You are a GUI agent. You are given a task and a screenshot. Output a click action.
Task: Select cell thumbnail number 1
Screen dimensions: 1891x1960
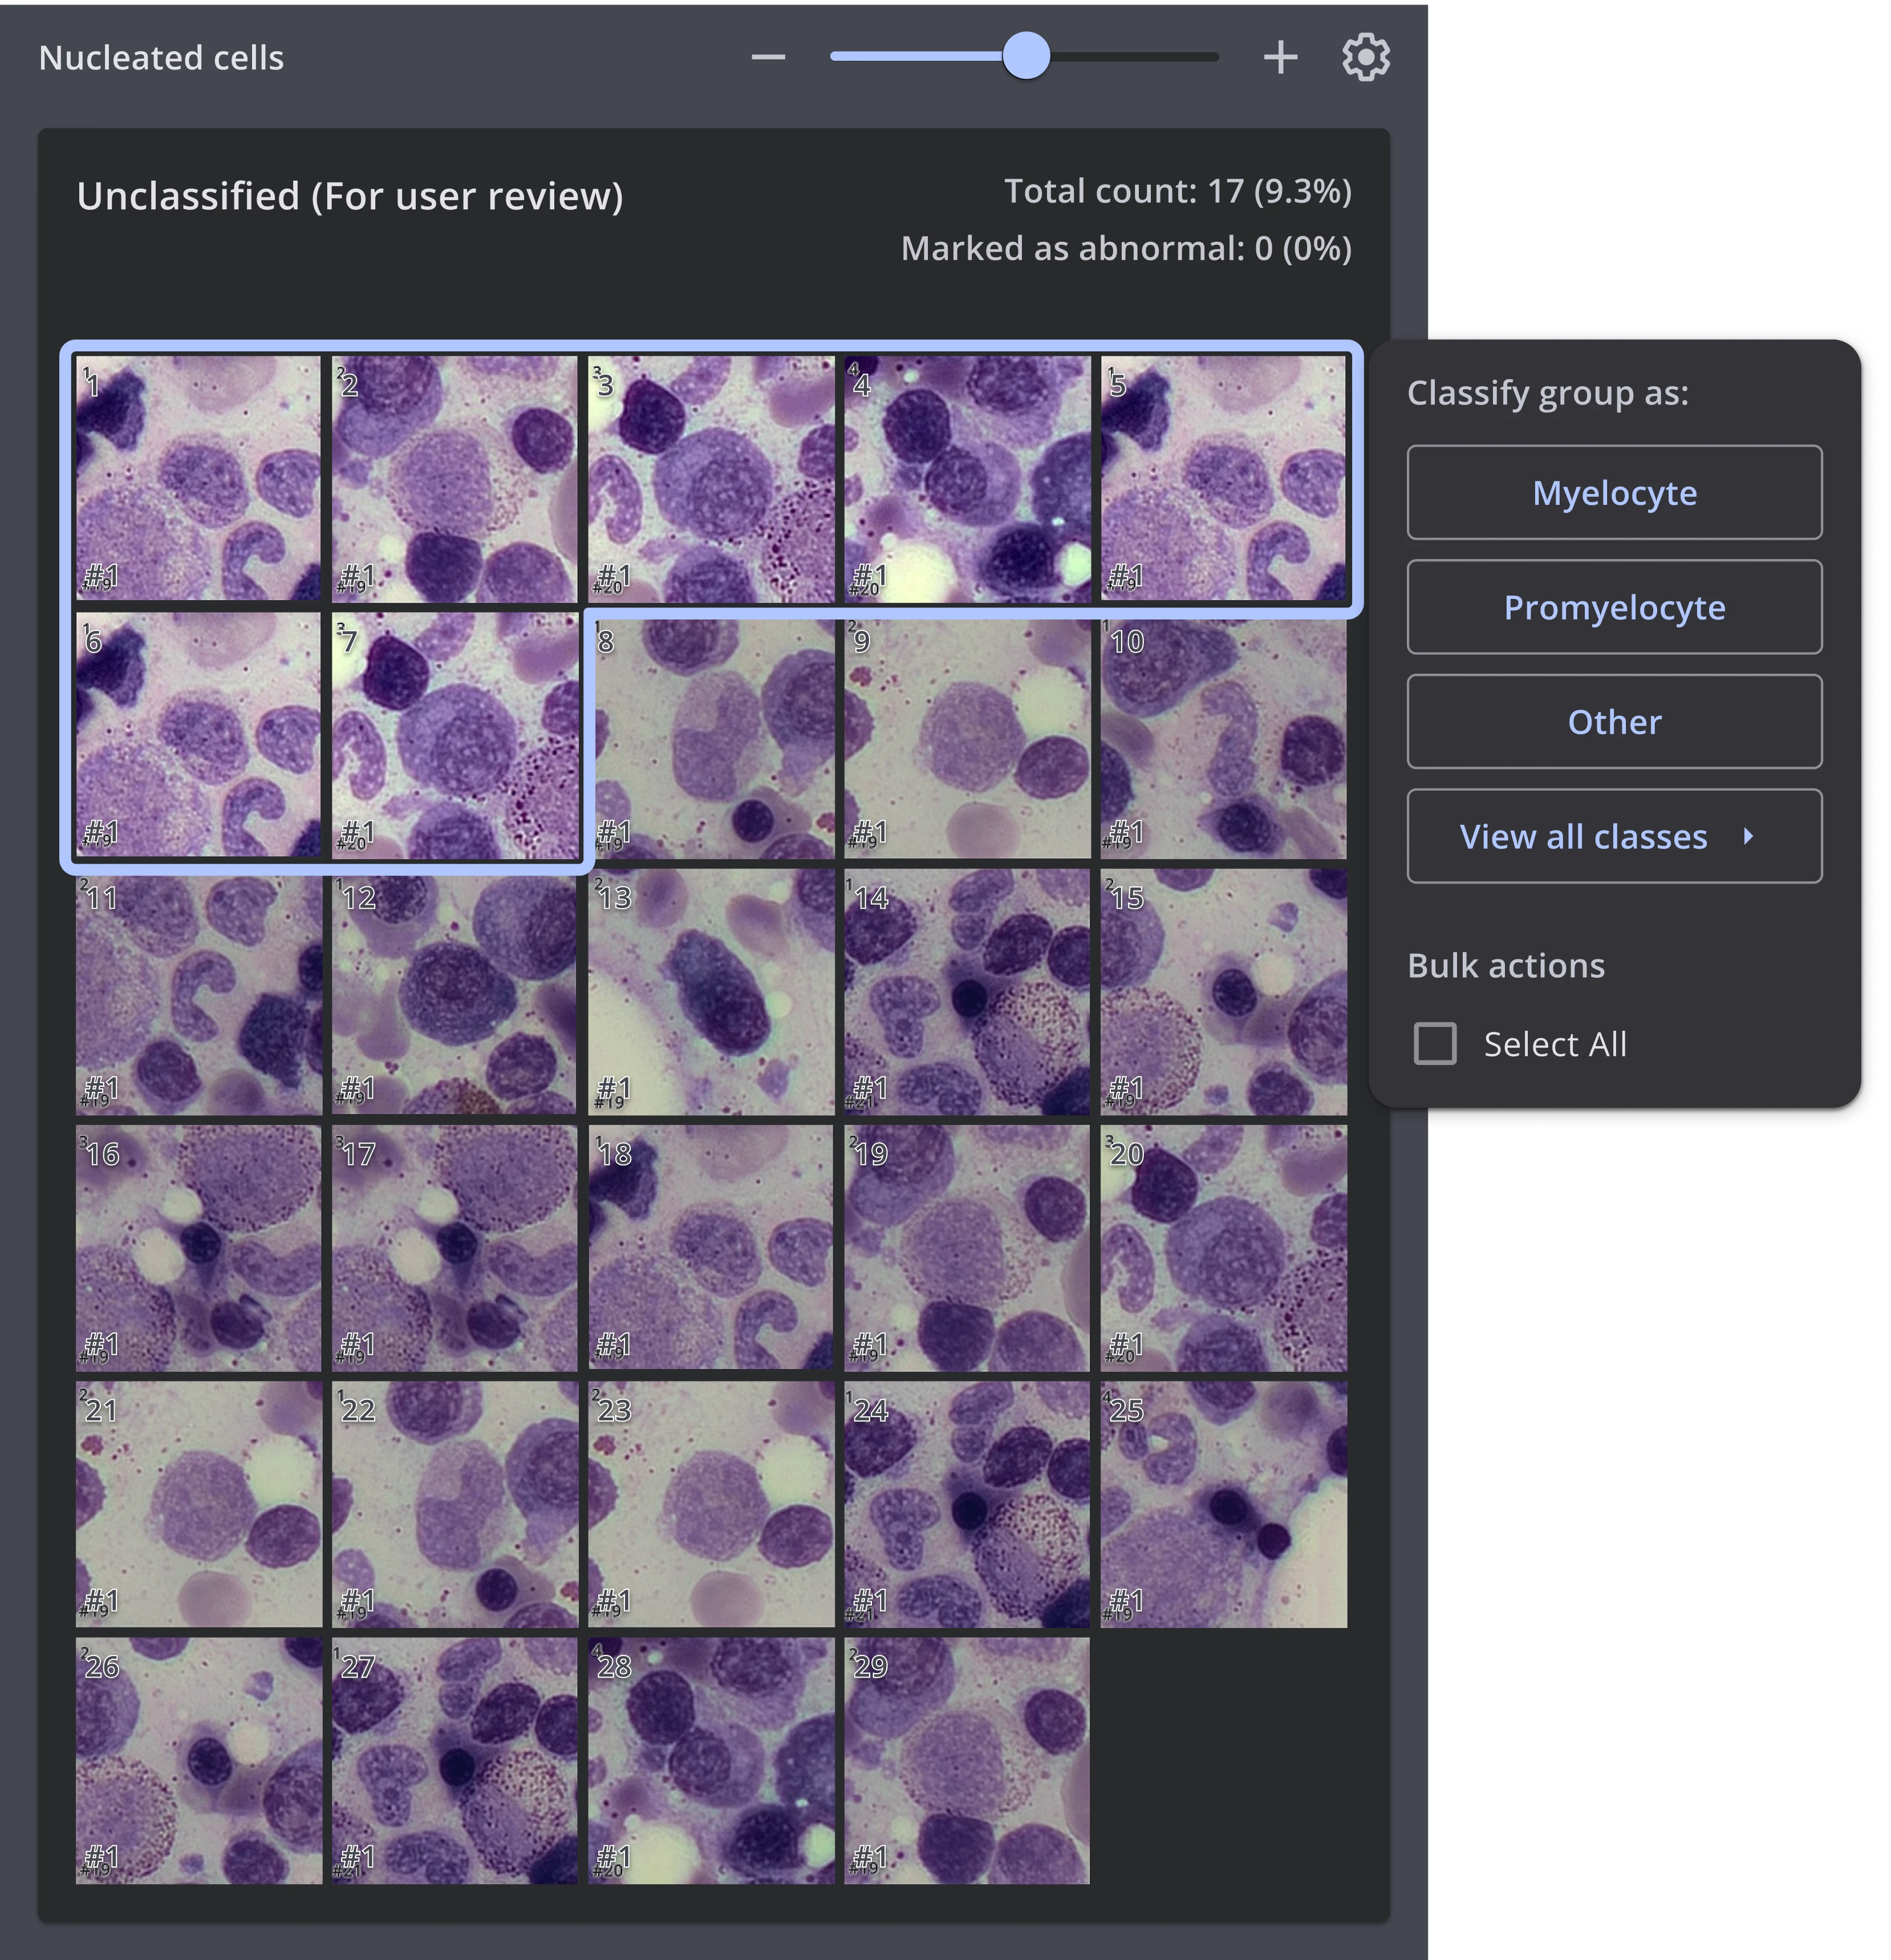(x=199, y=479)
